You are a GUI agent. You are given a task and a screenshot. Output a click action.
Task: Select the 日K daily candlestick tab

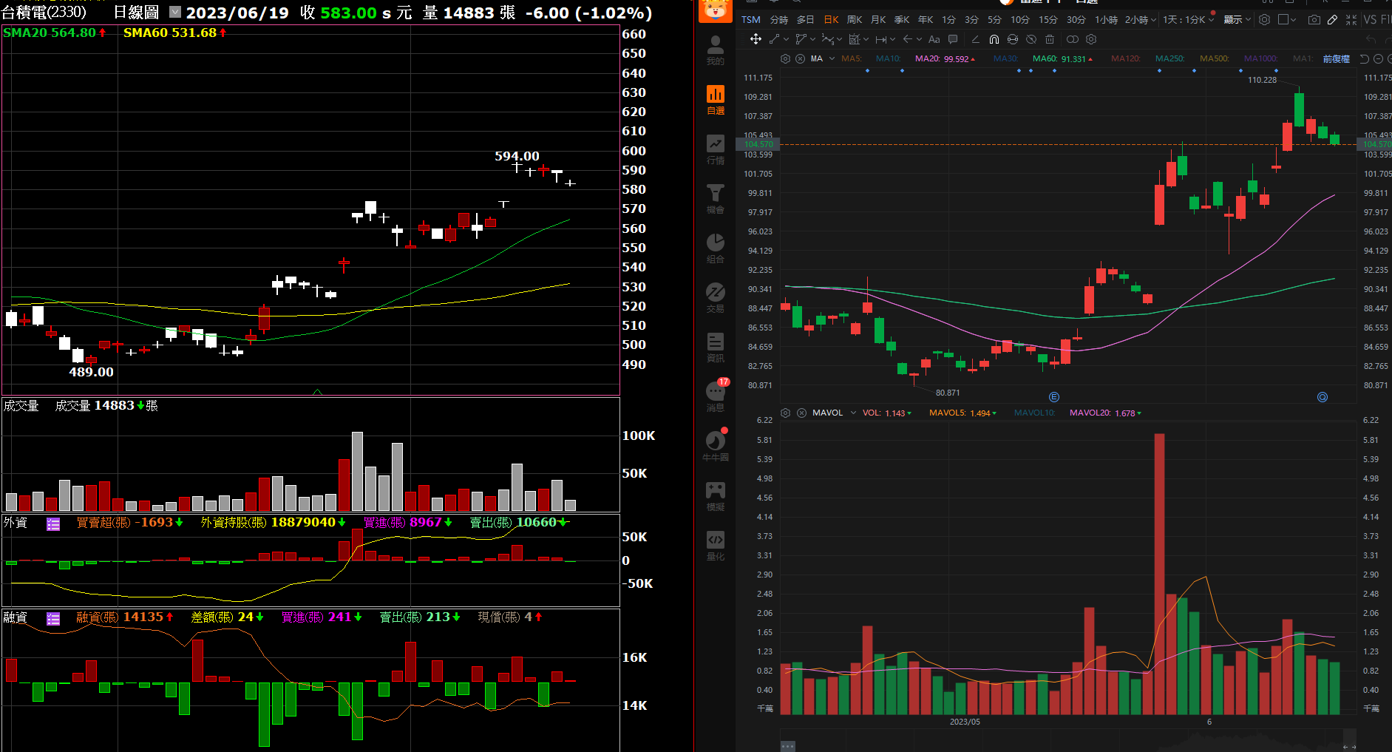(832, 20)
